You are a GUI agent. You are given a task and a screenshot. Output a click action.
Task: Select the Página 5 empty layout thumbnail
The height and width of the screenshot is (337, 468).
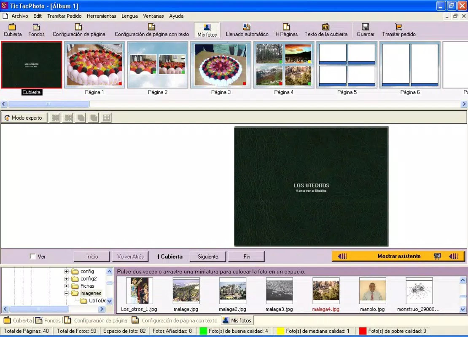(347, 65)
